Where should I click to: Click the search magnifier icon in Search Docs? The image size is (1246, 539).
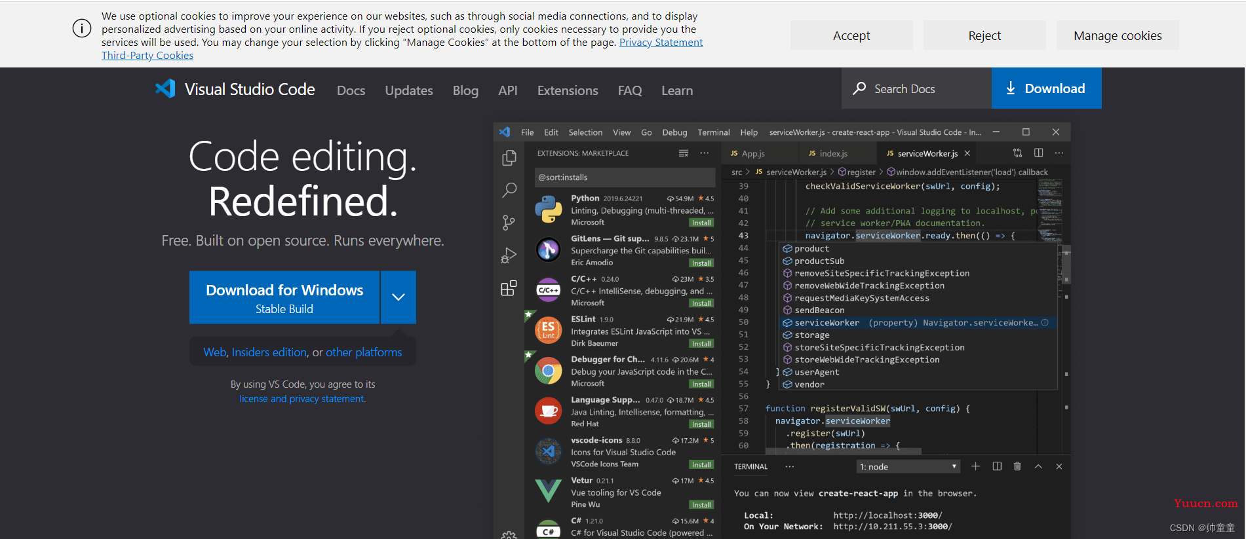(x=859, y=88)
